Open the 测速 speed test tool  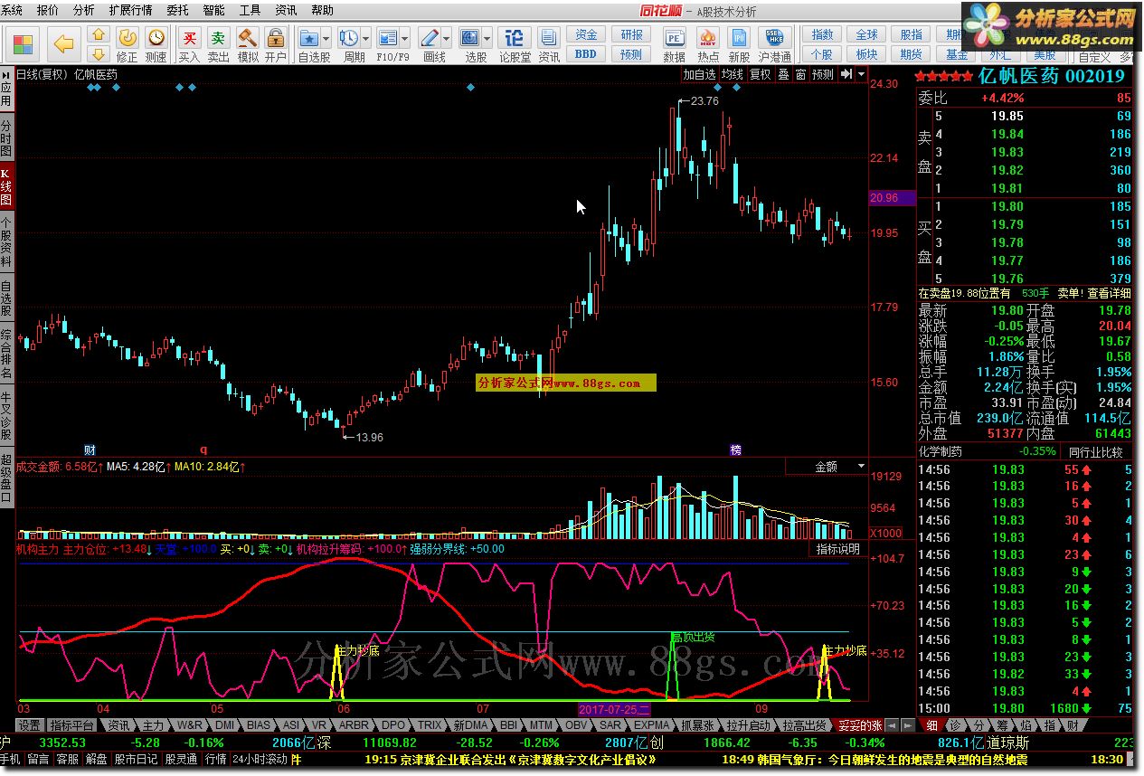156,44
